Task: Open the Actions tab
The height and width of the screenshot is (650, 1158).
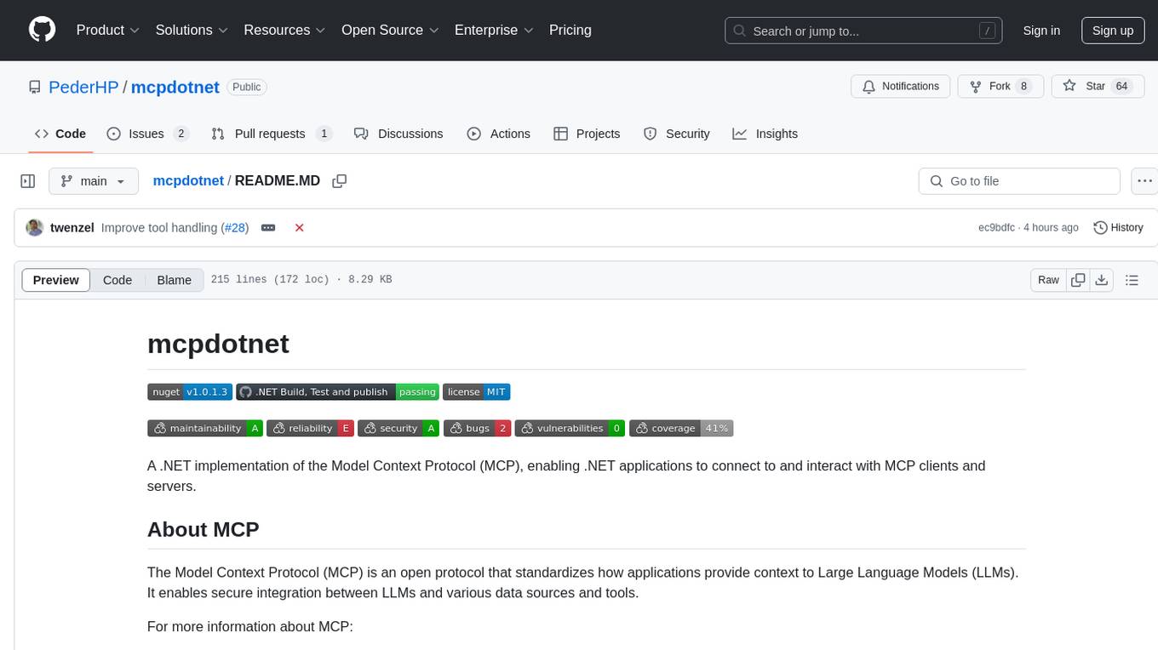Action: coord(499,134)
